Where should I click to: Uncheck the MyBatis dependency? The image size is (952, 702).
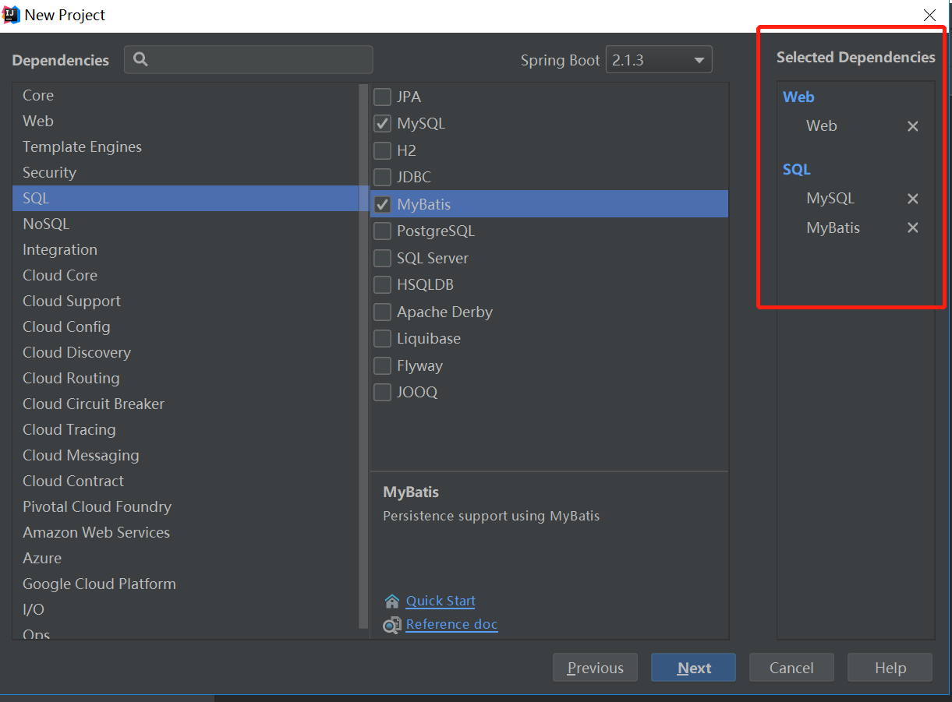tap(383, 204)
